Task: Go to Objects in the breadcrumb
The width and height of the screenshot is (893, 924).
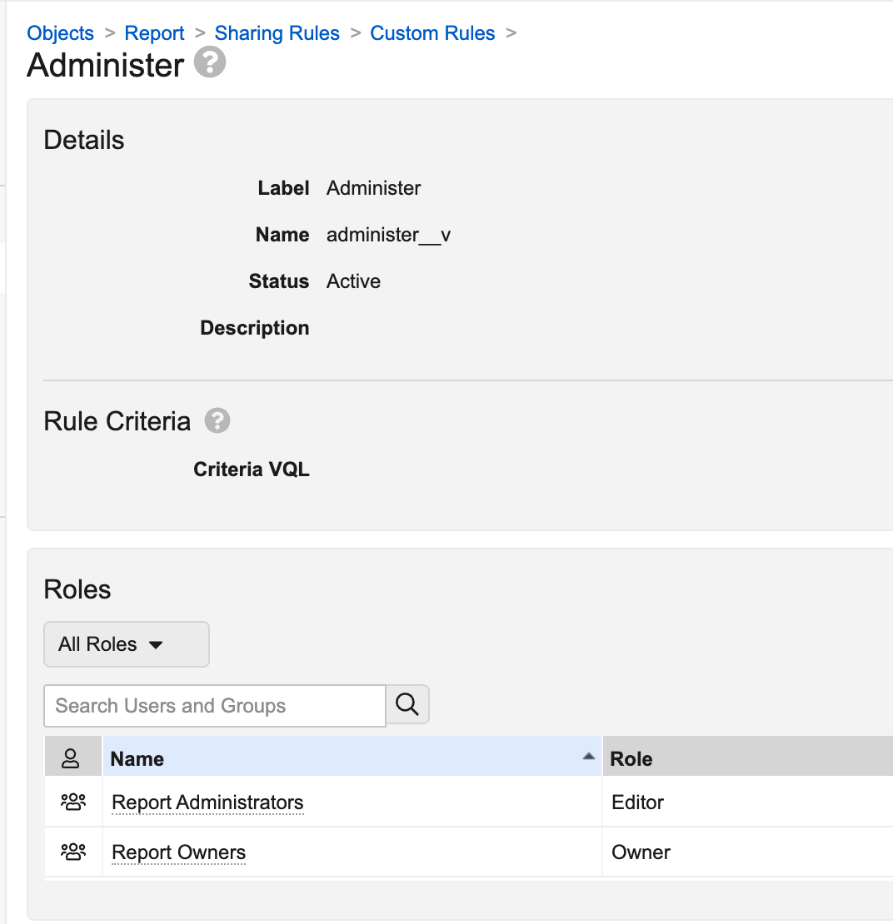Action: (x=60, y=33)
